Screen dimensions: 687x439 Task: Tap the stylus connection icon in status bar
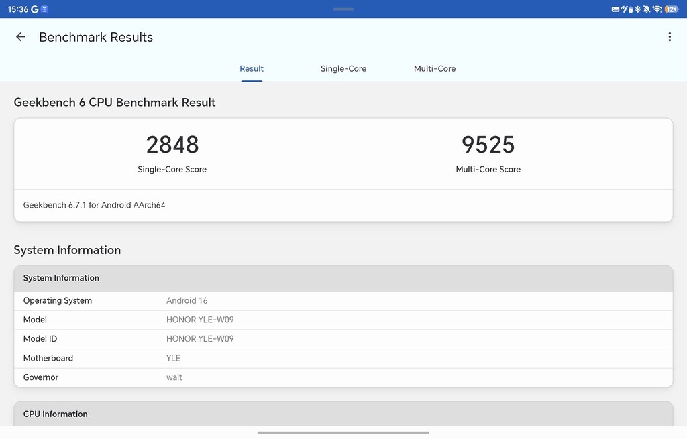coord(625,9)
